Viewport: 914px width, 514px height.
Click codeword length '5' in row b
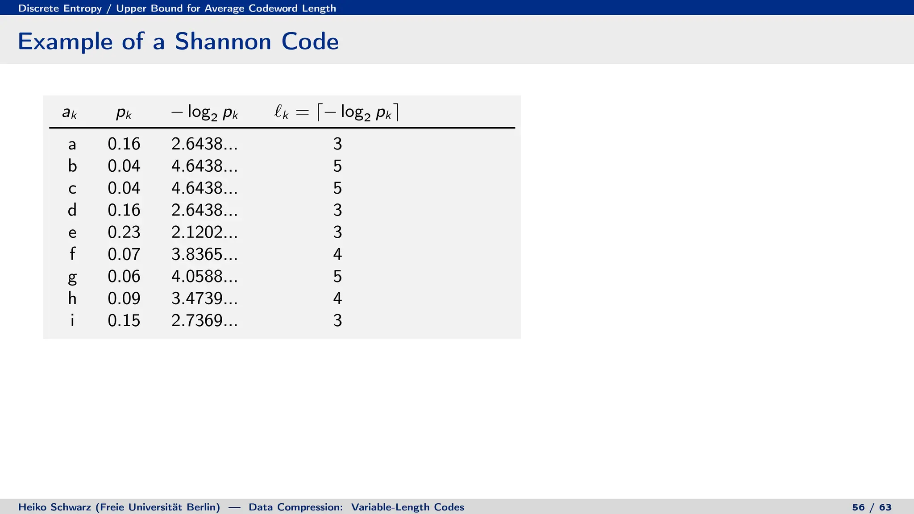[x=337, y=166]
